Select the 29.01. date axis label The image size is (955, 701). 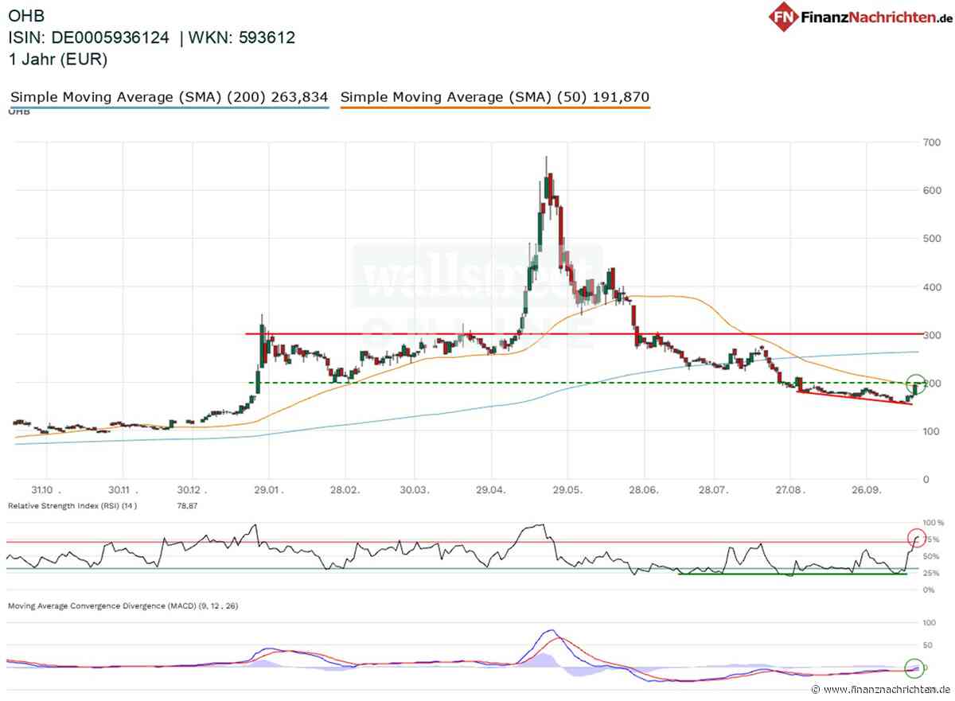coord(269,491)
